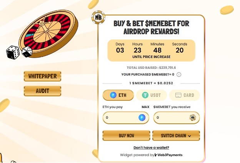Viewport: 240px width, 163px height.
Task: Click the Ethereum icon in pay field
Action: click(143, 118)
